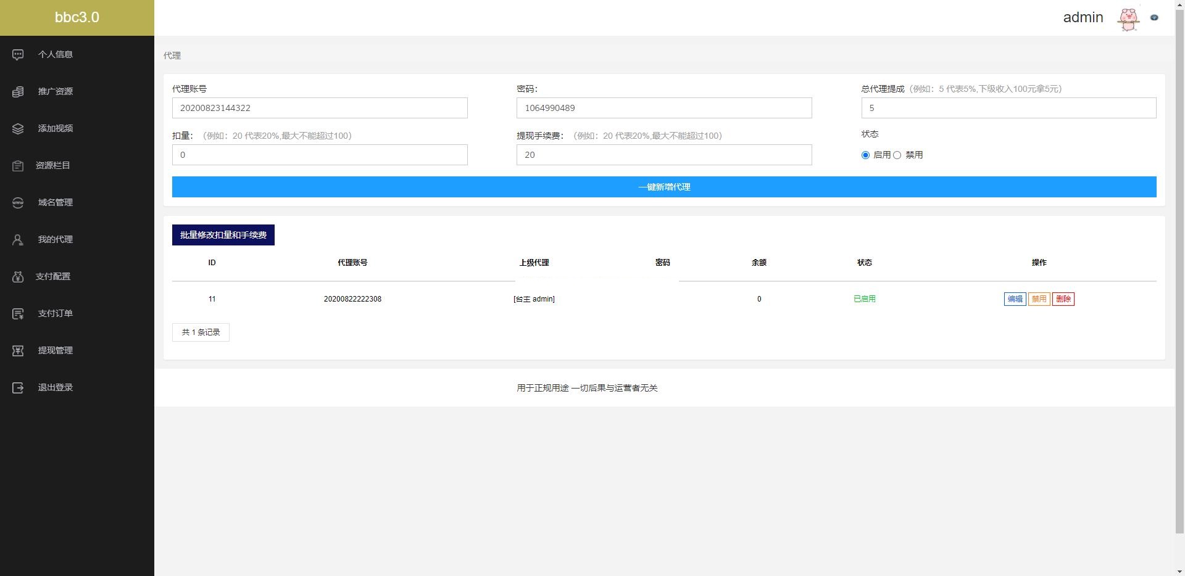Expand the small dropdown beside admin avatar
Screen dimensions: 1185x576
coord(1154,18)
